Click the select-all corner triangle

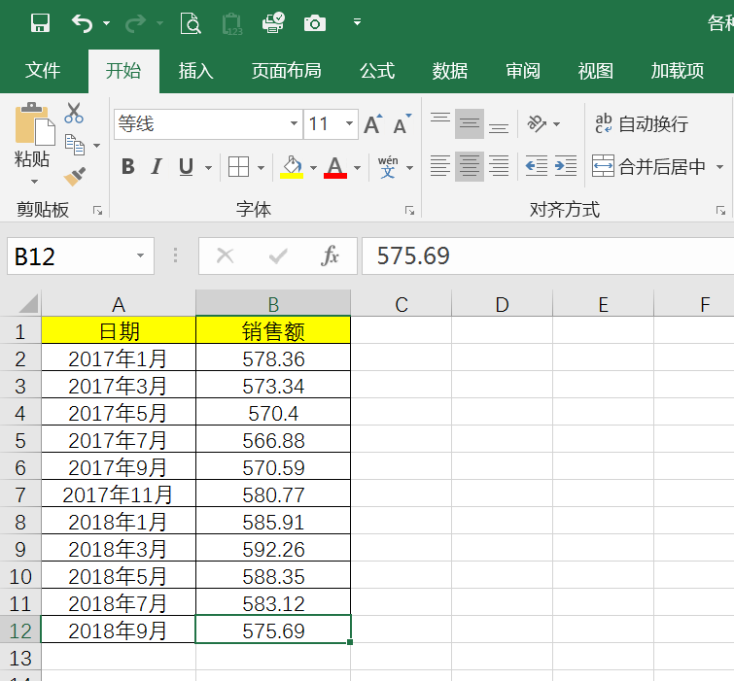click(x=27, y=303)
